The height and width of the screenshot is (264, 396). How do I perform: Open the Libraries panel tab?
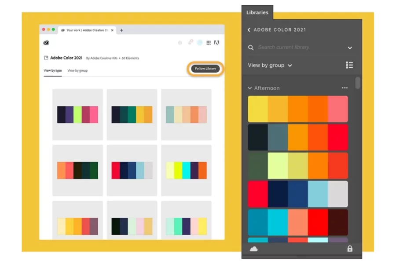tap(257, 12)
